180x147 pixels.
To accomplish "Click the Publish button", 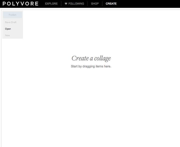I will [12, 15].
